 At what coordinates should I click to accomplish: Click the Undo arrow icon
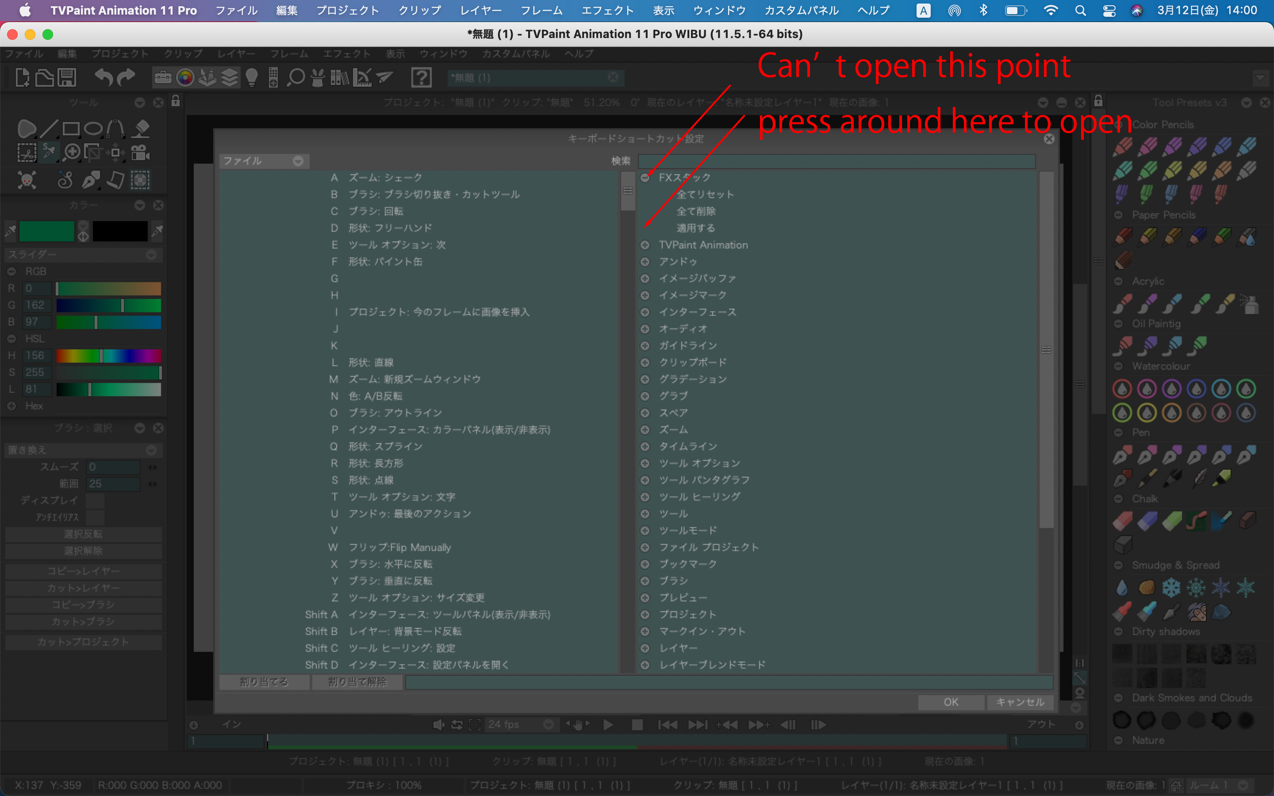click(103, 77)
